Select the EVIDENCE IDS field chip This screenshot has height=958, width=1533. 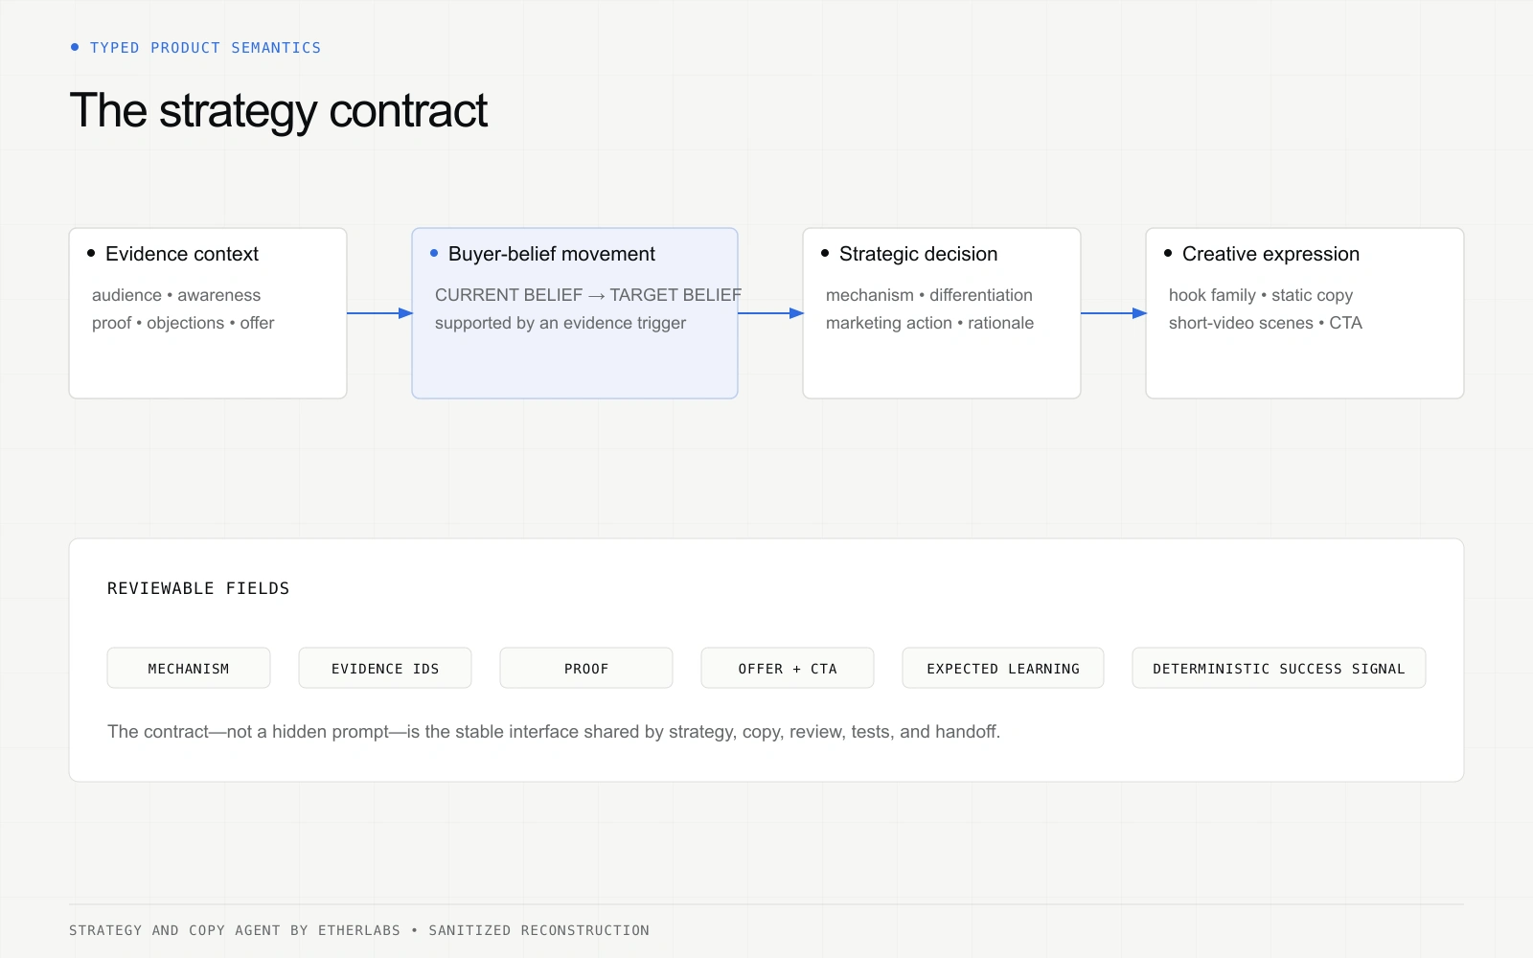(385, 668)
